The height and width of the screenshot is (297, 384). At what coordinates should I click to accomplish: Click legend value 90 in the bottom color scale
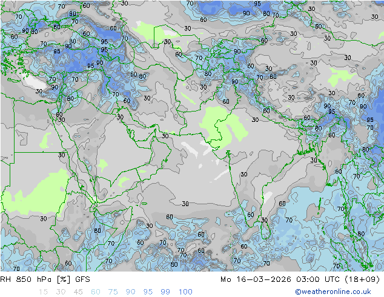coord(130,292)
